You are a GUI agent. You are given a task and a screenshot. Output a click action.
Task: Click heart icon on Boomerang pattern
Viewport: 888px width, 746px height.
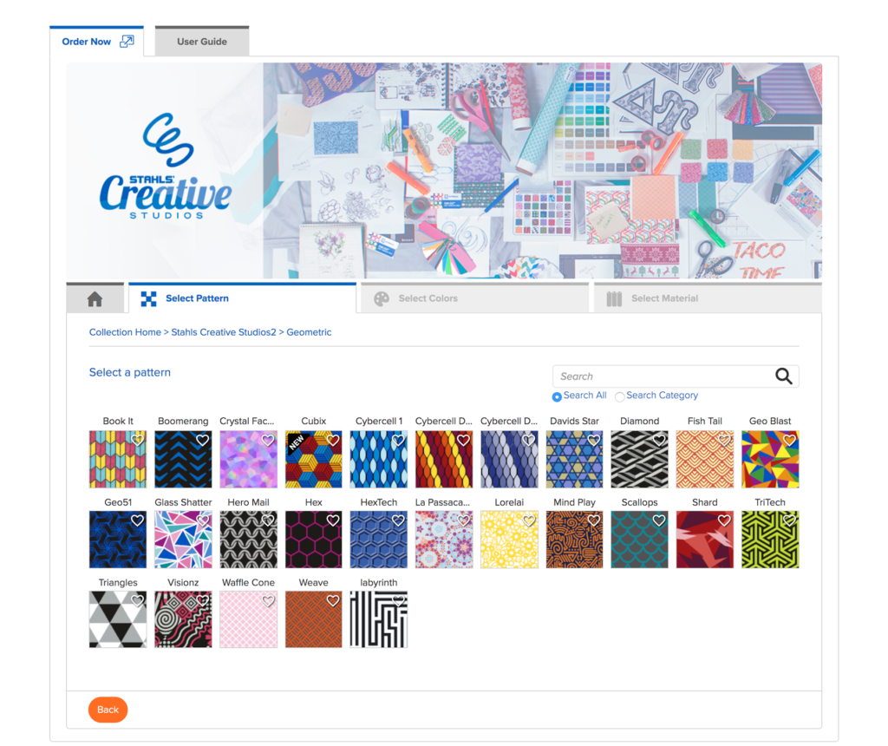tap(203, 440)
